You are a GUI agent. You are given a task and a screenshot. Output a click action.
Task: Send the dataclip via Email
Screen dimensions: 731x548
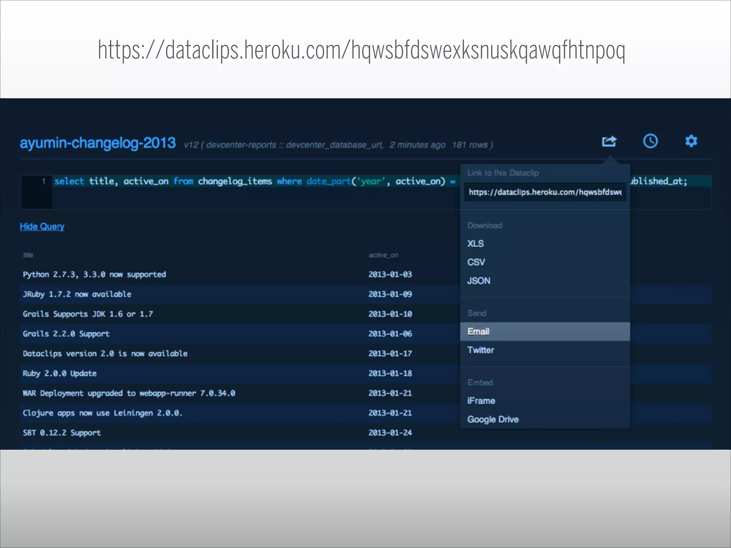tap(545, 331)
